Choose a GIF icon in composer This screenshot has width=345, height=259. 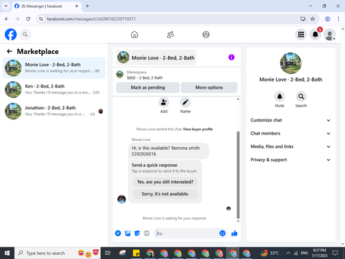pos(146,233)
